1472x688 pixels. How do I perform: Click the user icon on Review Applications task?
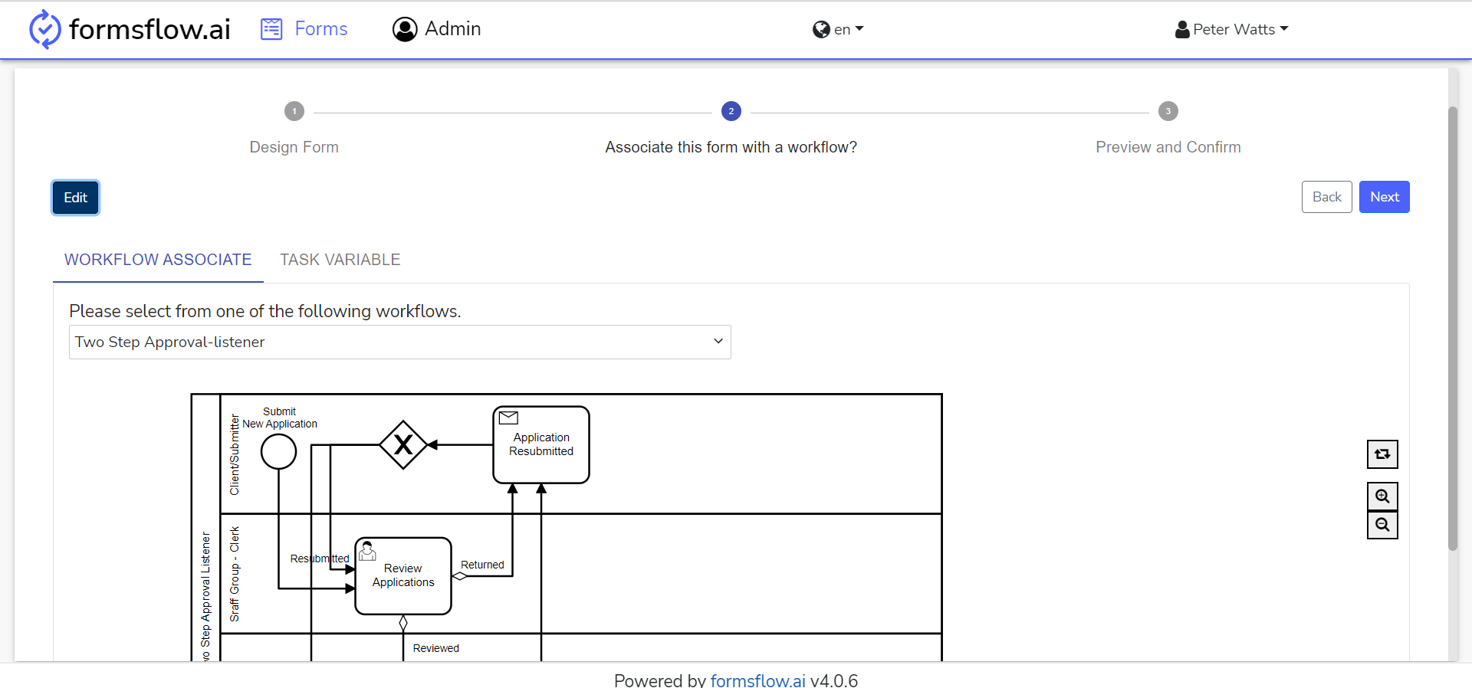[x=367, y=551]
